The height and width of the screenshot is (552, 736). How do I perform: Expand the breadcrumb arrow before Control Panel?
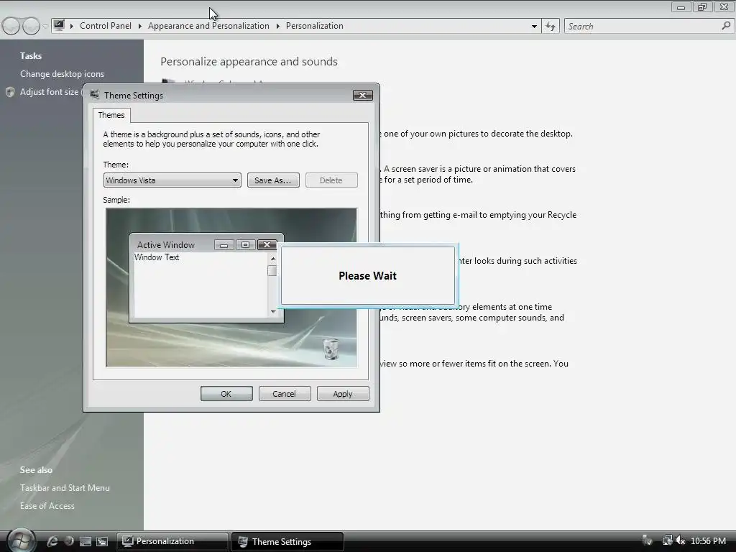point(72,26)
